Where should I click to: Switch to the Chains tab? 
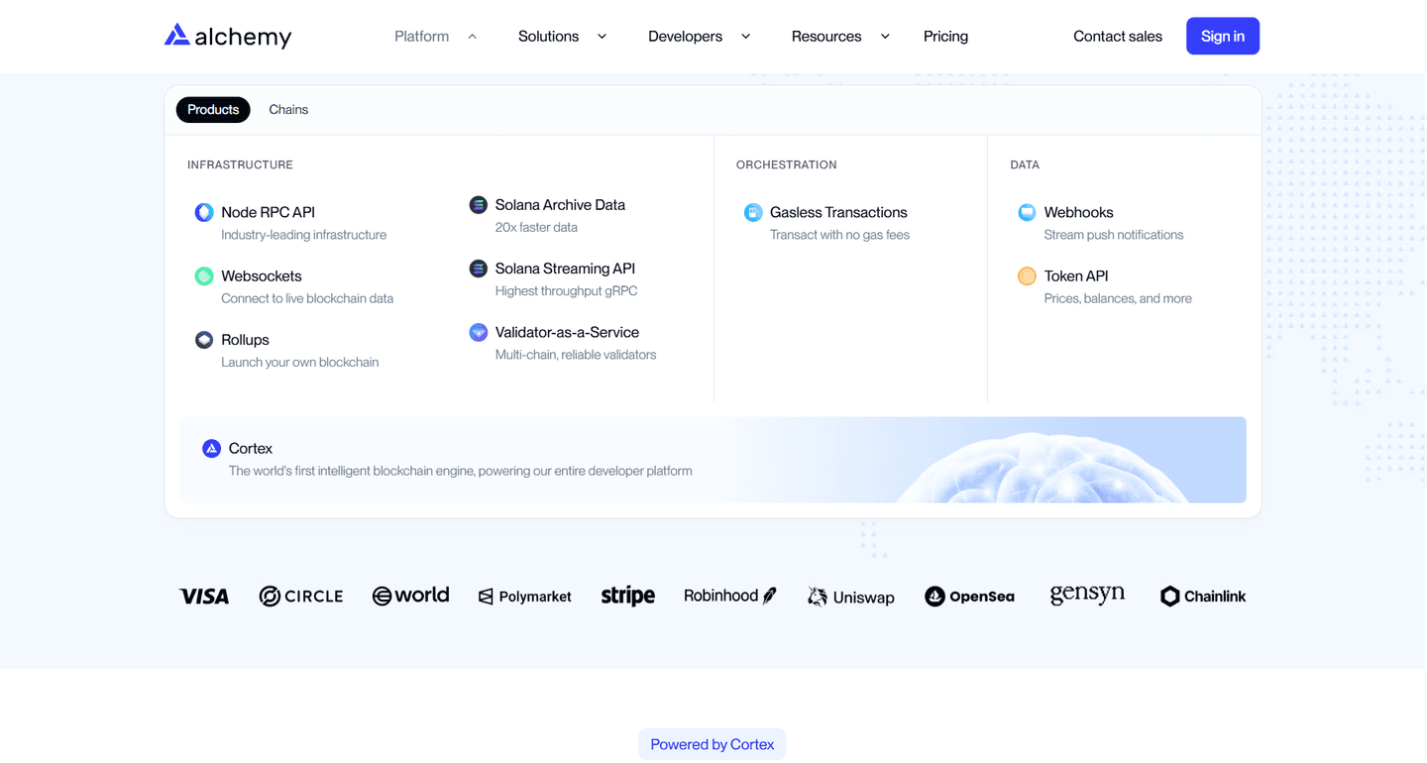pyautogui.click(x=288, y=110)
